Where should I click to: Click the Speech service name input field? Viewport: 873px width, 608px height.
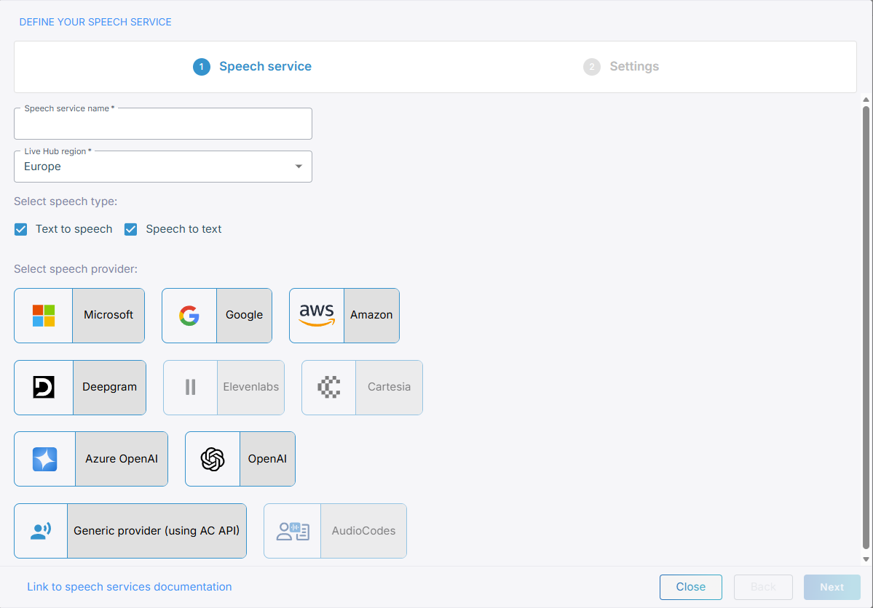163,125
